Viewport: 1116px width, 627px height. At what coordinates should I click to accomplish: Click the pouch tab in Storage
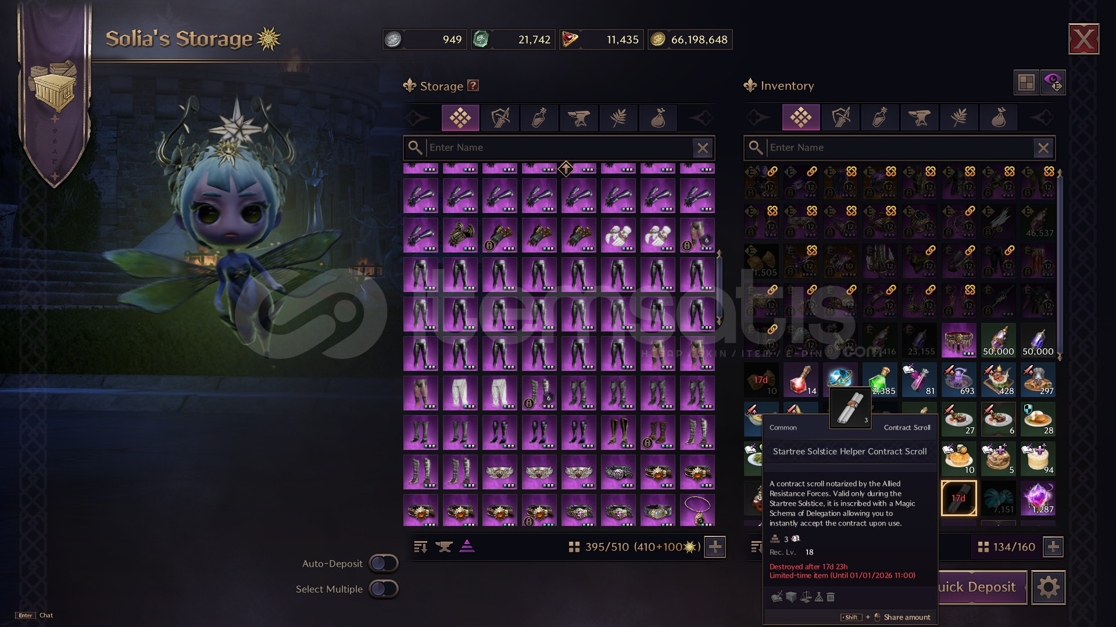(658, 118)
